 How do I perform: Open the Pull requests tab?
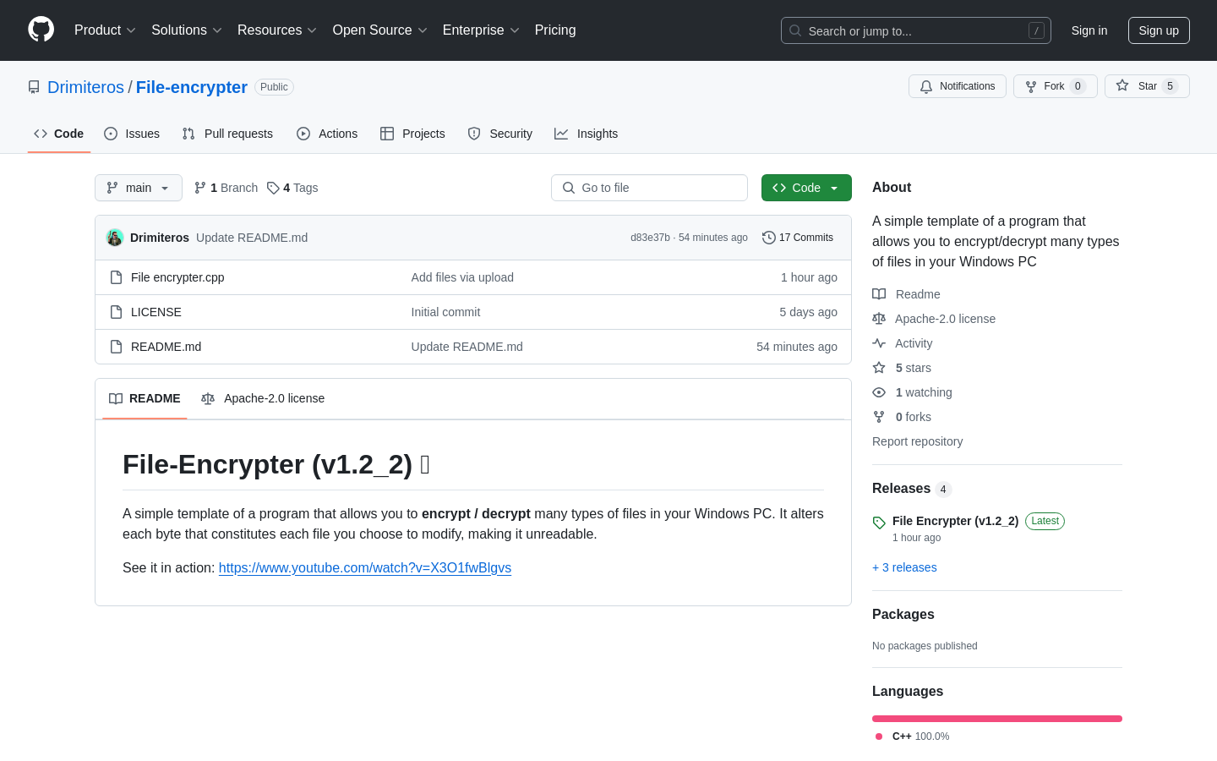click(x=227, y=134)
